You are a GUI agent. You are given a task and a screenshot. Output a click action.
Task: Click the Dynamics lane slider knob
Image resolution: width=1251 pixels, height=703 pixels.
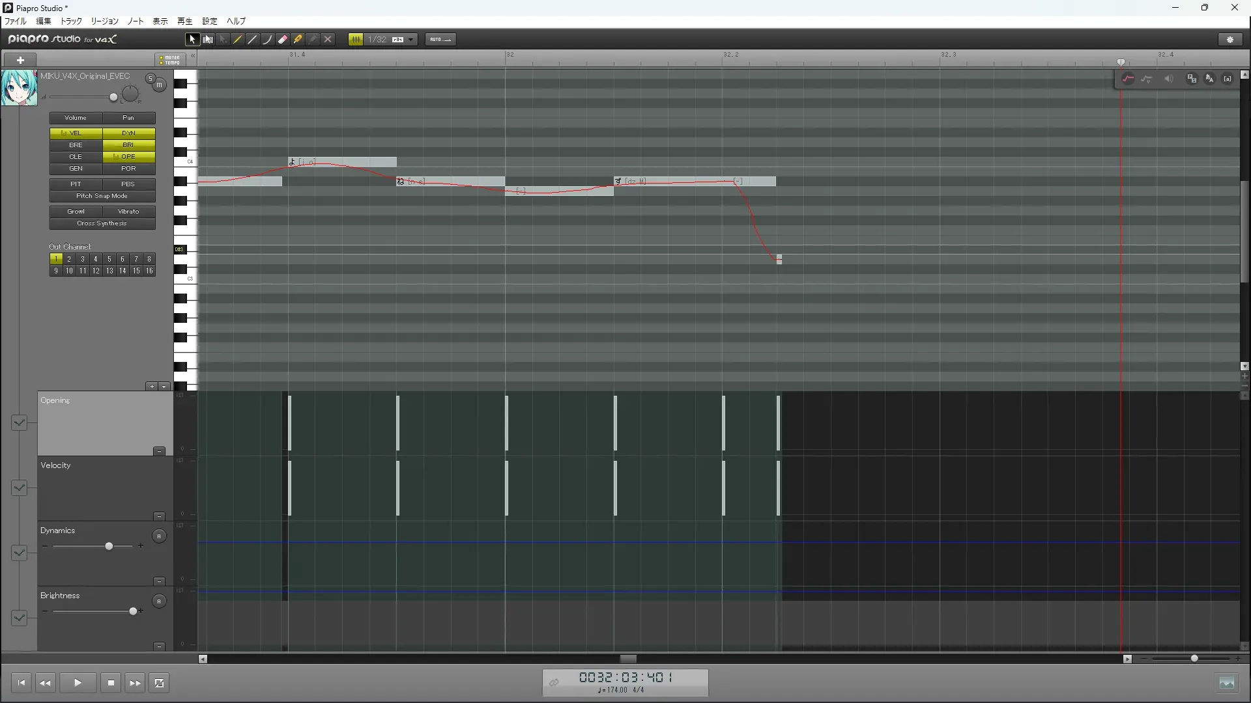109,546
